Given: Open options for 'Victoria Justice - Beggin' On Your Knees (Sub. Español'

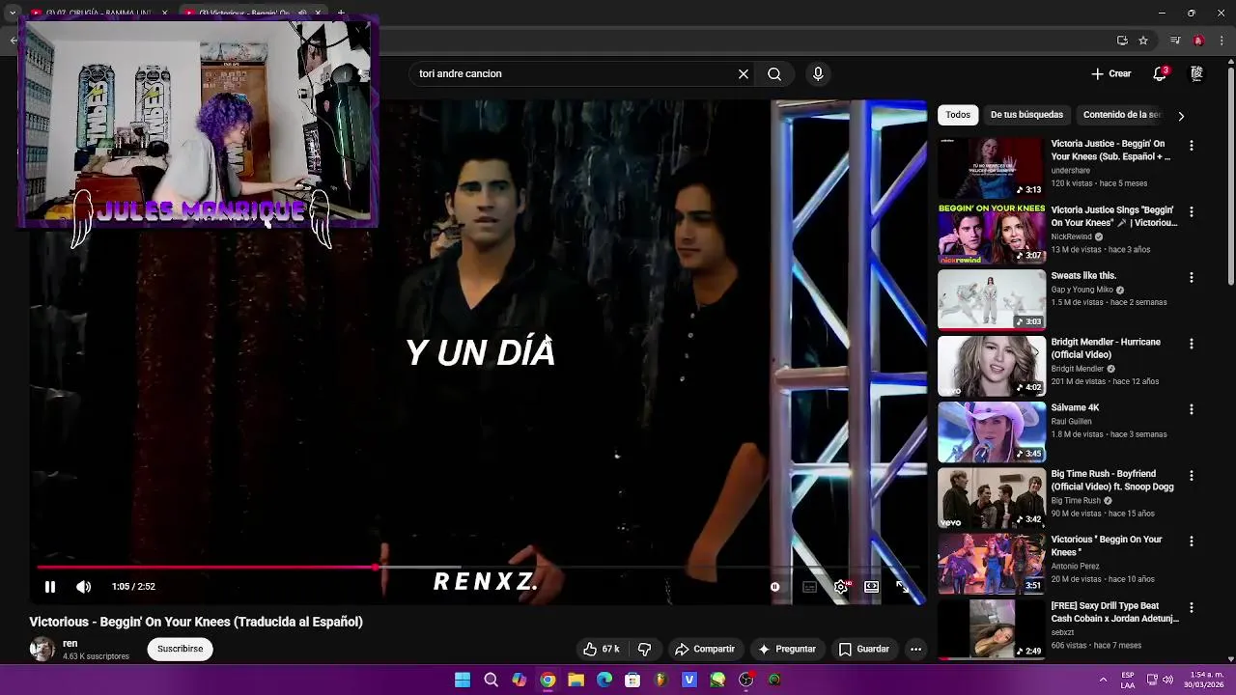Looking at the screenshot, I should [x=1191, y=146].
